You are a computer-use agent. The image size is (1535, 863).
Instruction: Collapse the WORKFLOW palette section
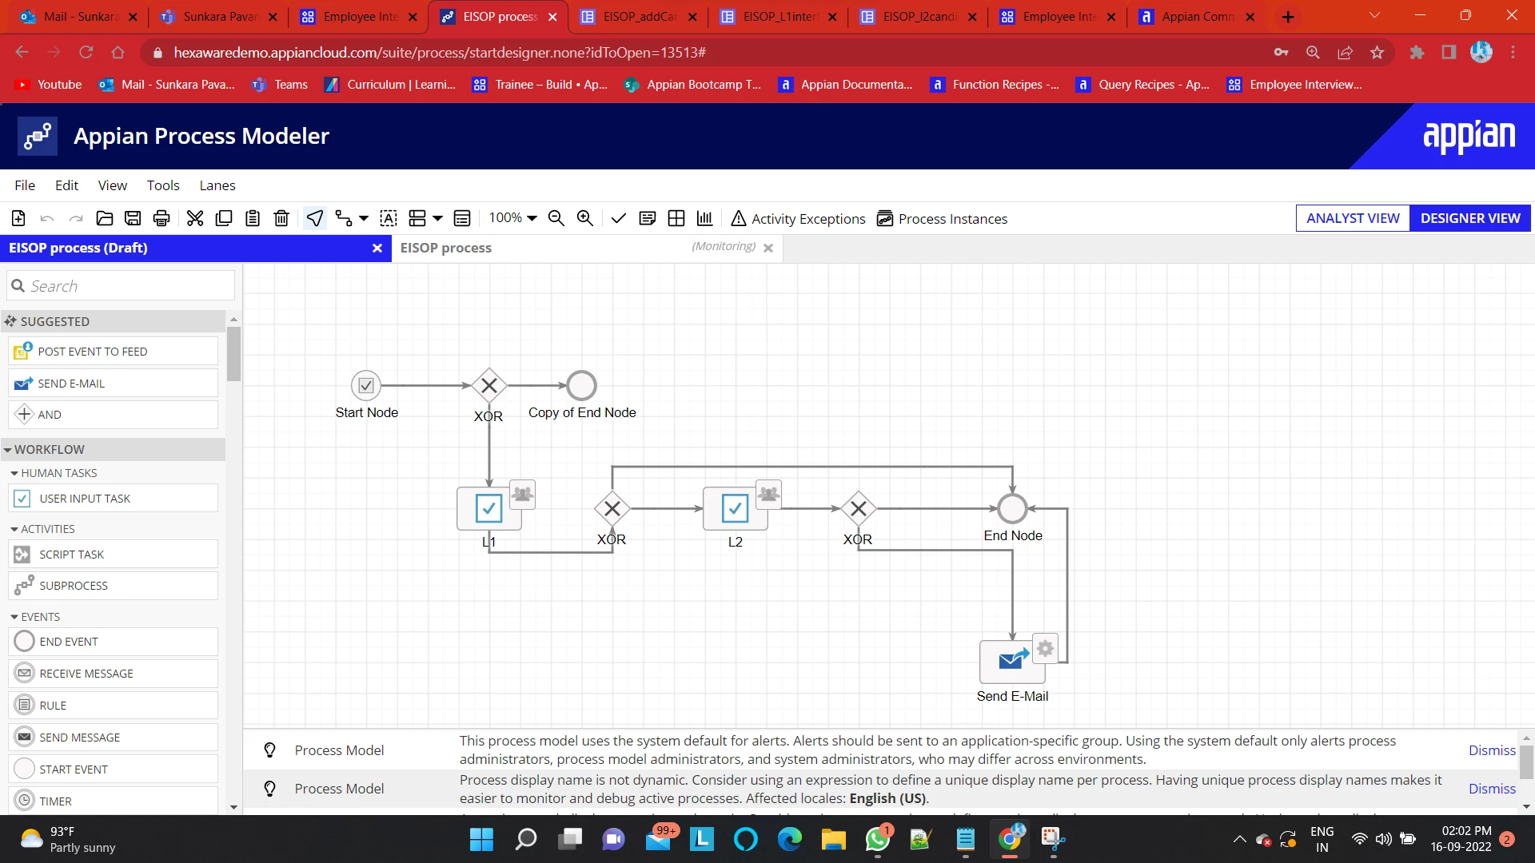pos(7,450)
